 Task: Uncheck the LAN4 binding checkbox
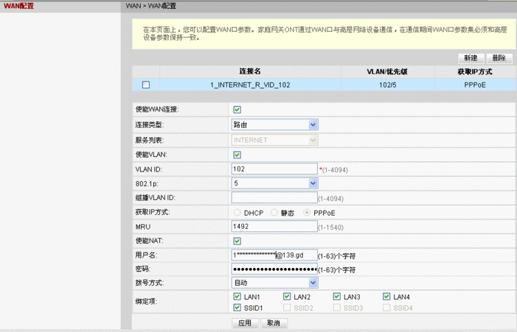point(387,296)
